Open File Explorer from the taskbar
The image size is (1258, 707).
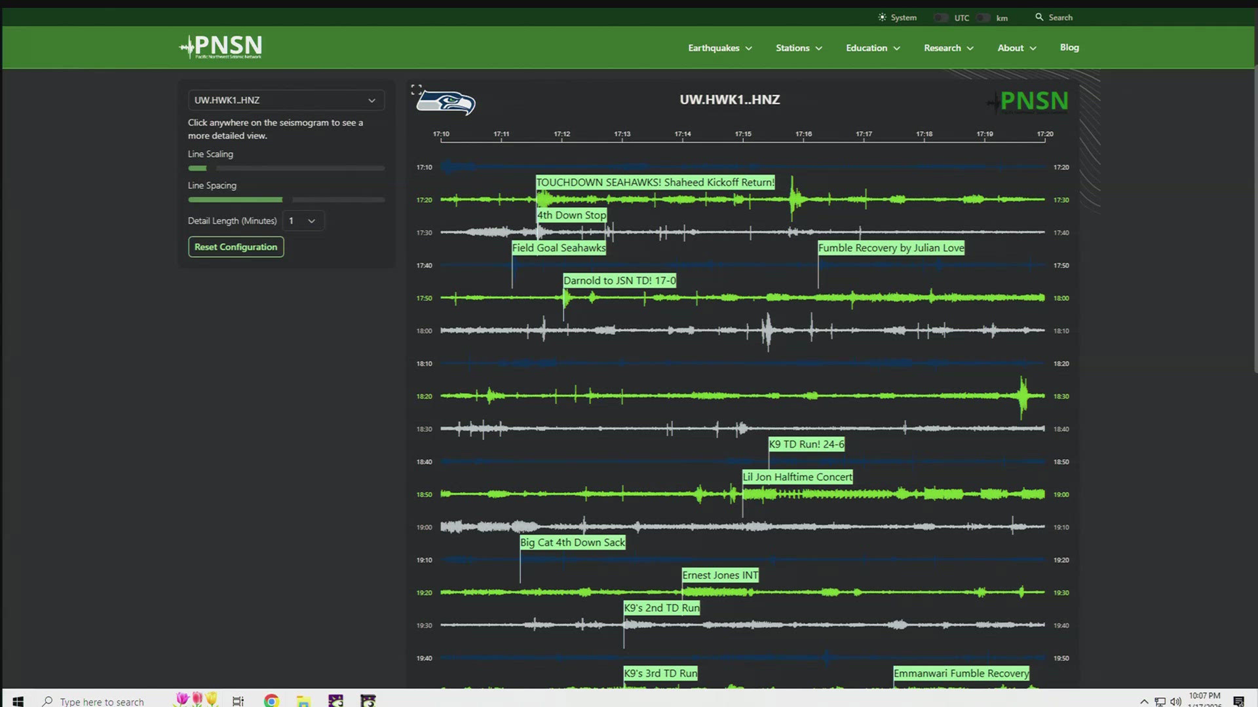click(303, 700)
